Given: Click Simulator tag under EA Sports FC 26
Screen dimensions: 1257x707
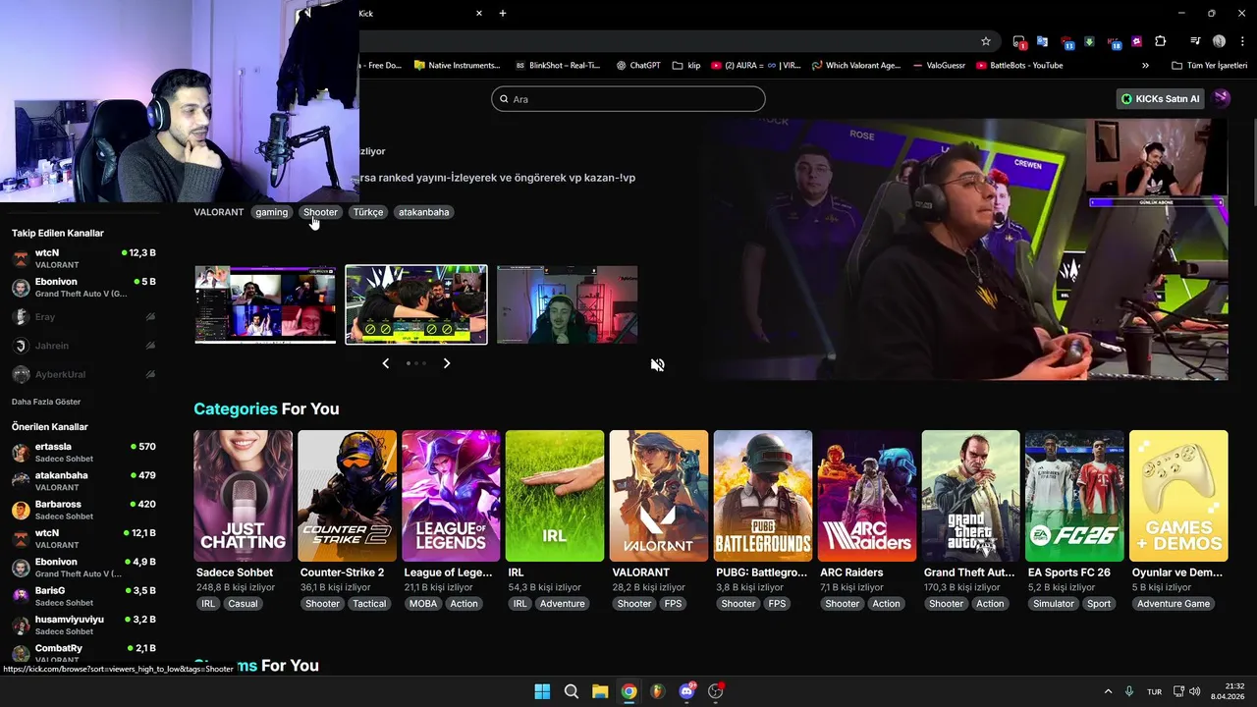Looking at the screenshot, I should point(1053,604).
